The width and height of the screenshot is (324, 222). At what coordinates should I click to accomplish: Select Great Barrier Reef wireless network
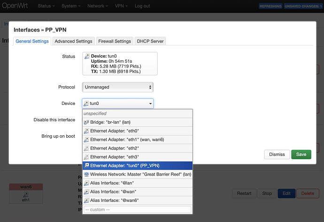pos(136,174)
